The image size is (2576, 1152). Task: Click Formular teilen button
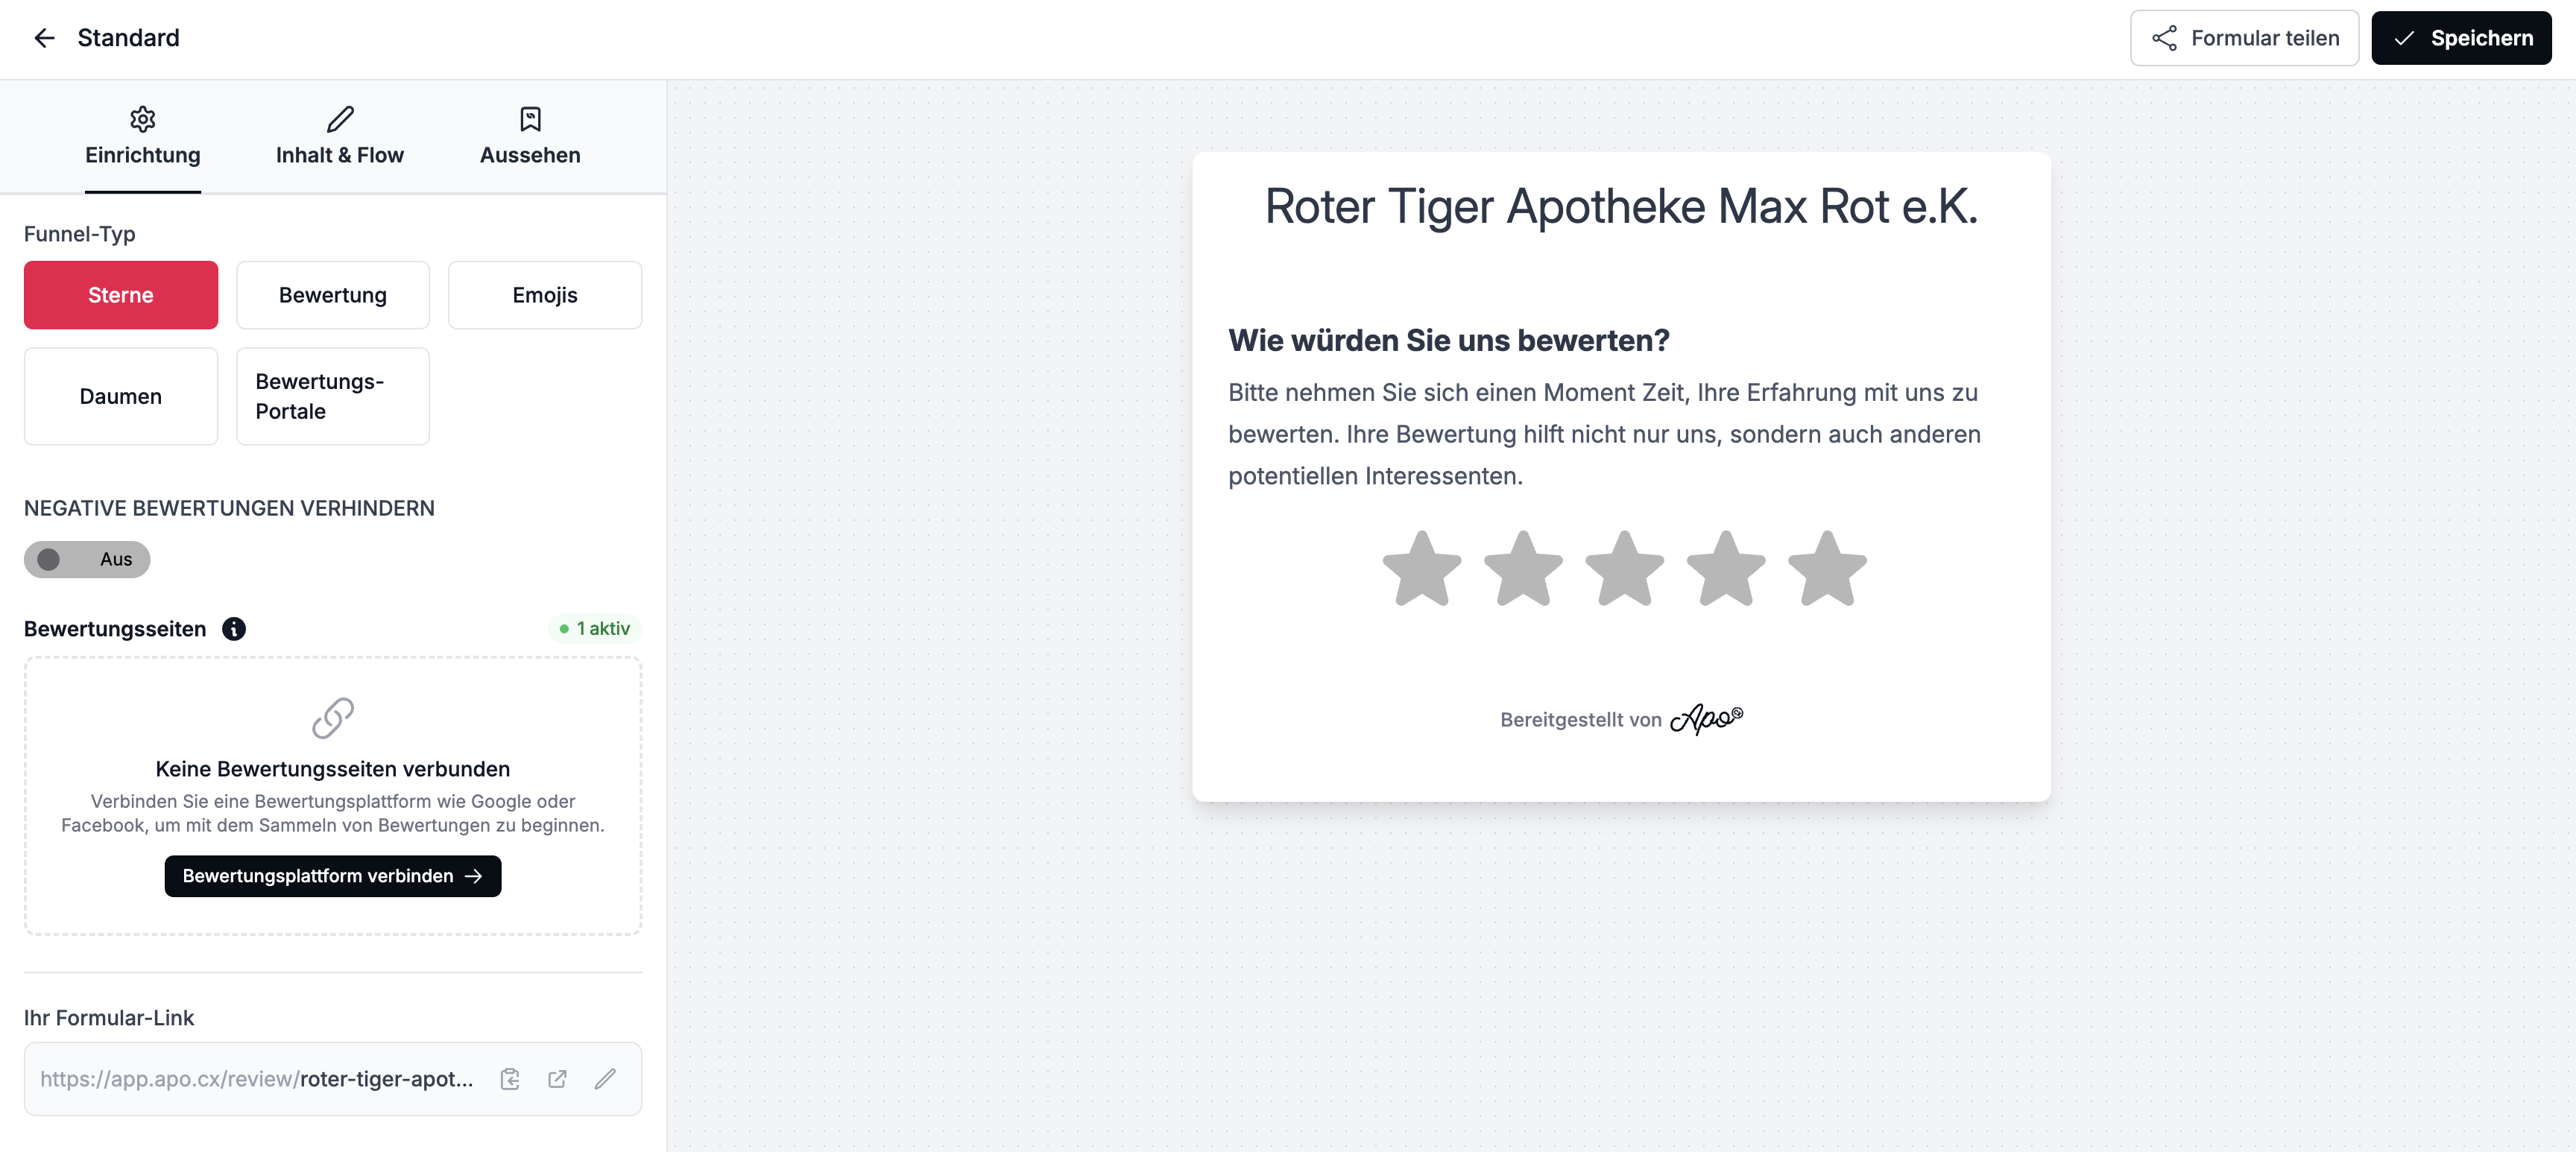pyautogui.click(x=2244, y=38)
